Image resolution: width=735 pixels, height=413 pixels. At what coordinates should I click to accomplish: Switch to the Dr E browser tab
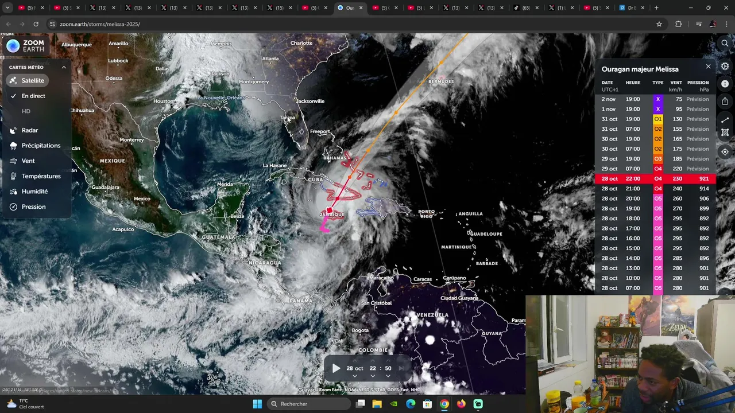pyautogui.click(x=631, y=8)
